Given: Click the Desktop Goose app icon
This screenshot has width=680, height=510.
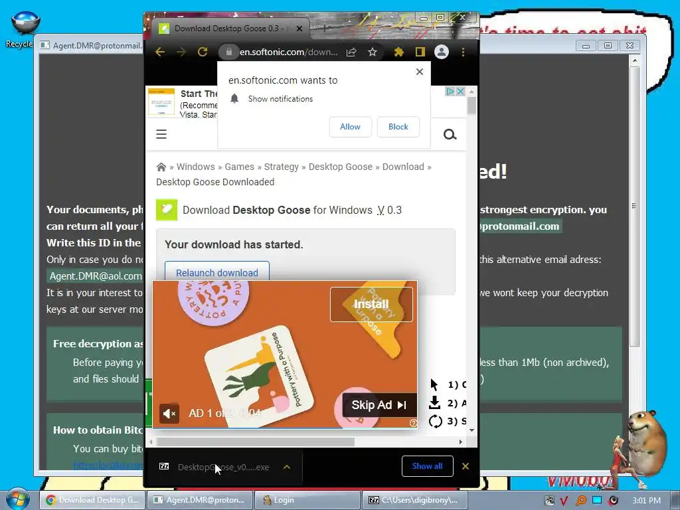Looking at the screenshot, I should 167,210.
